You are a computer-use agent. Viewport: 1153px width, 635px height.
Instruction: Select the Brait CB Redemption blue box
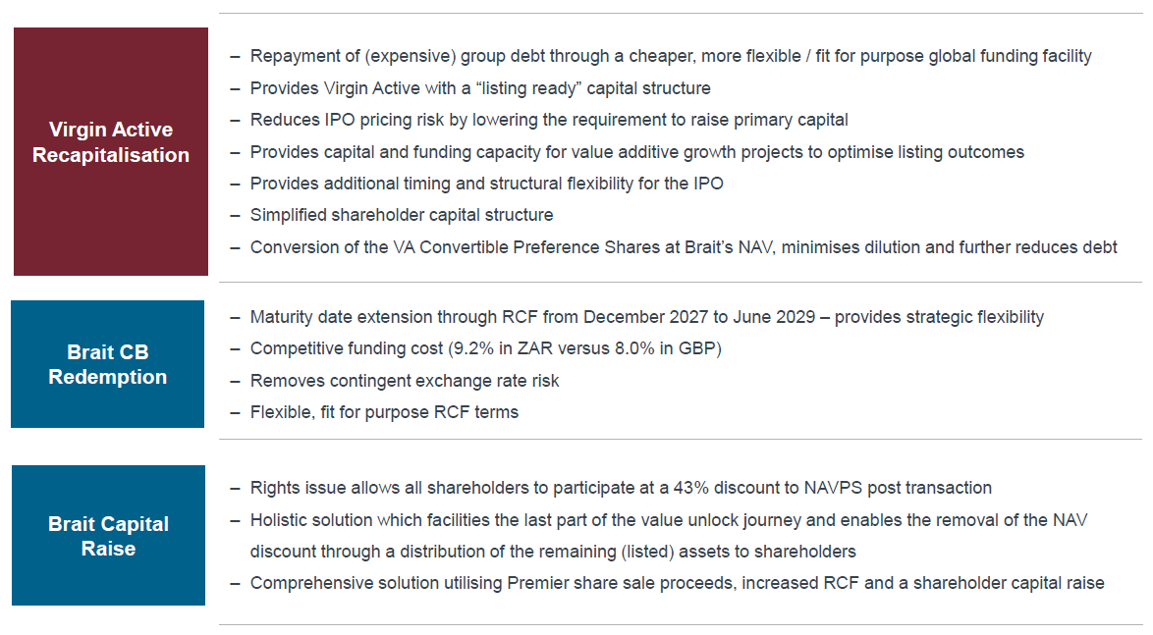pos(107,364)
